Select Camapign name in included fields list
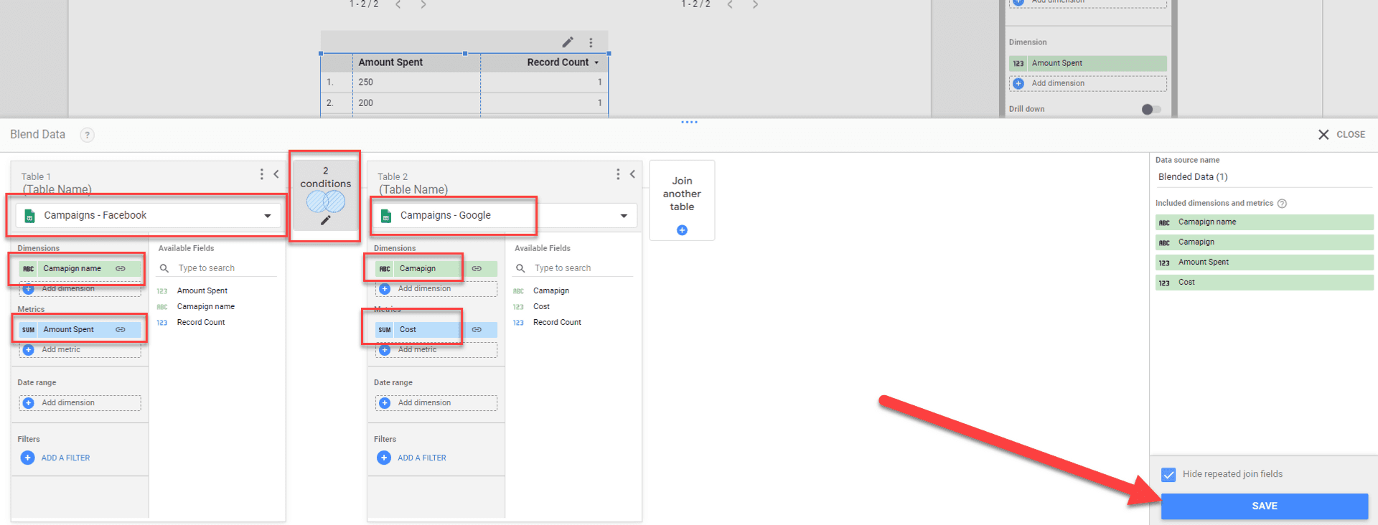1378x525 pixels. [1265, 222]
